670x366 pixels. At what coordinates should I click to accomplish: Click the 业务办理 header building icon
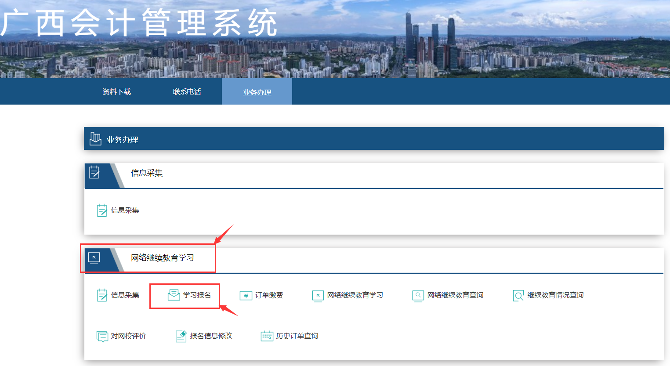coord(95,138)
